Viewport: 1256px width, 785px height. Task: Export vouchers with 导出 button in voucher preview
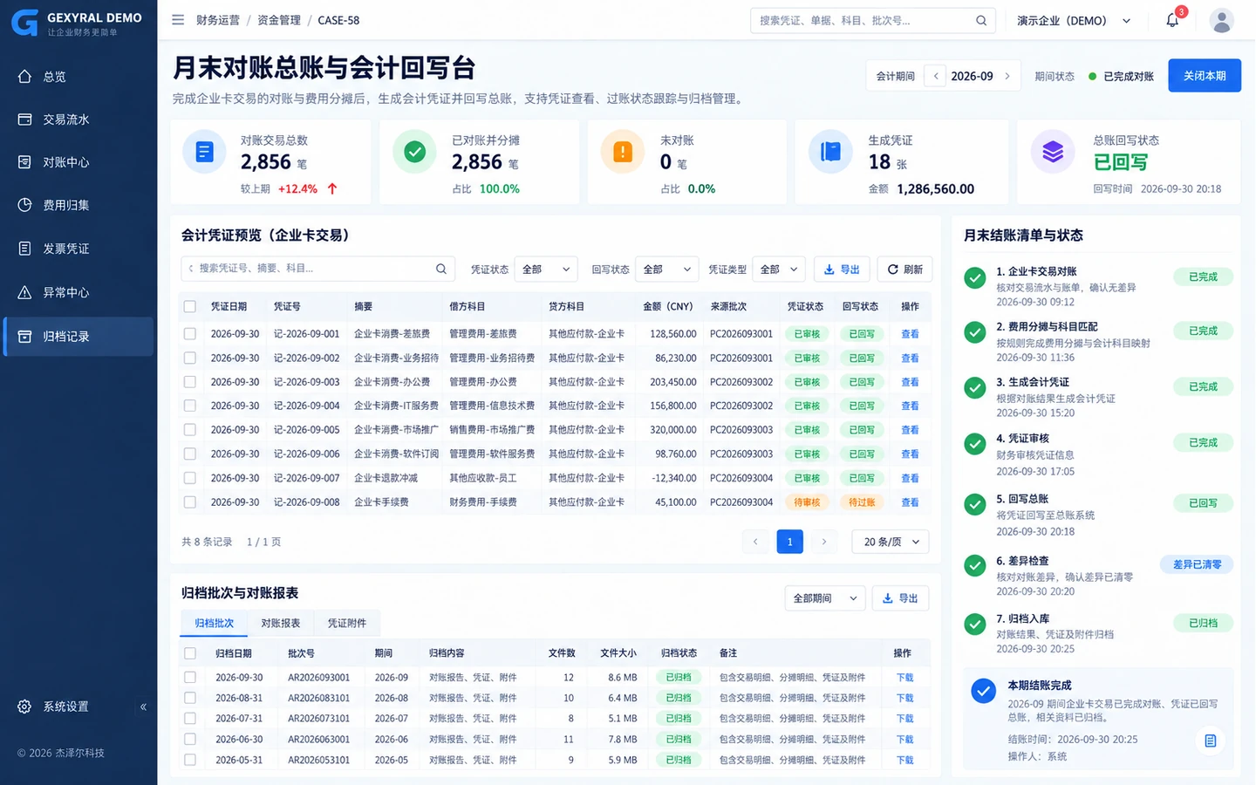842,270
